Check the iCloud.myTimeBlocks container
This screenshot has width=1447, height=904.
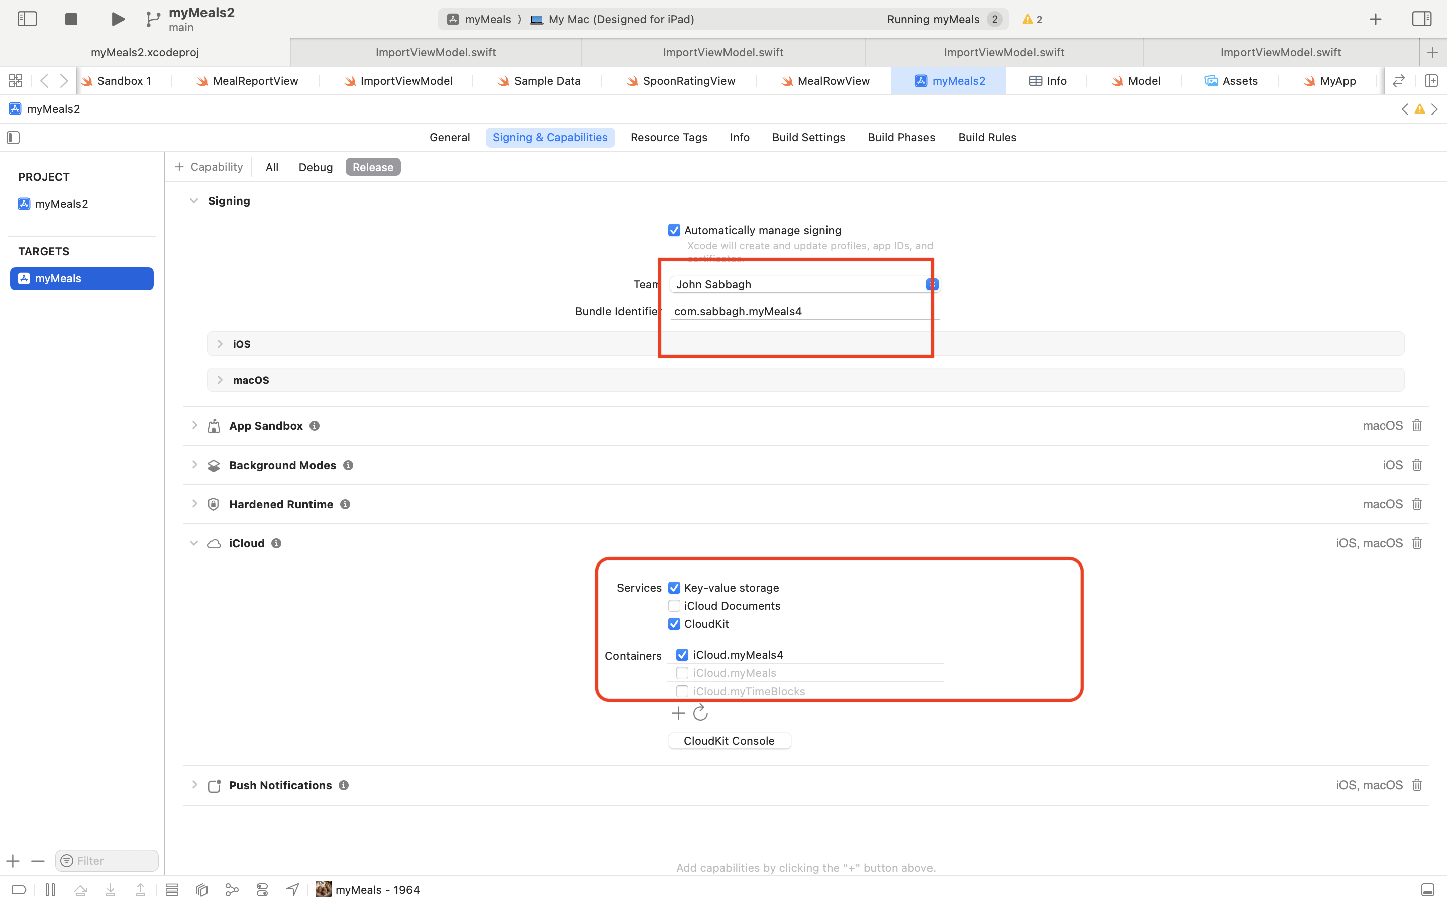(x=682, y=691)
